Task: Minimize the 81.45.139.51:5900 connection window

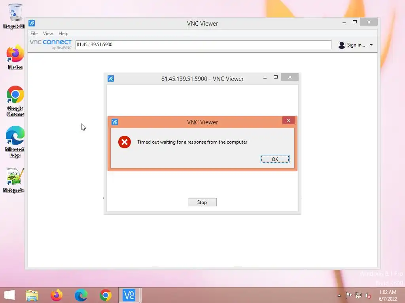Action: 265,78
